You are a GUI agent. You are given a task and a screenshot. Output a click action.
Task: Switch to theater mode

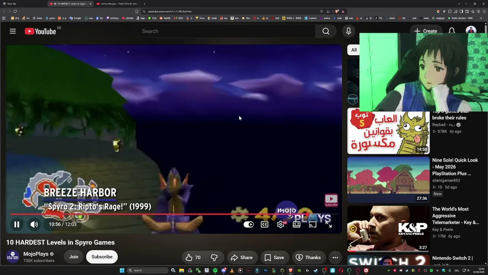(x=296, y=224)
